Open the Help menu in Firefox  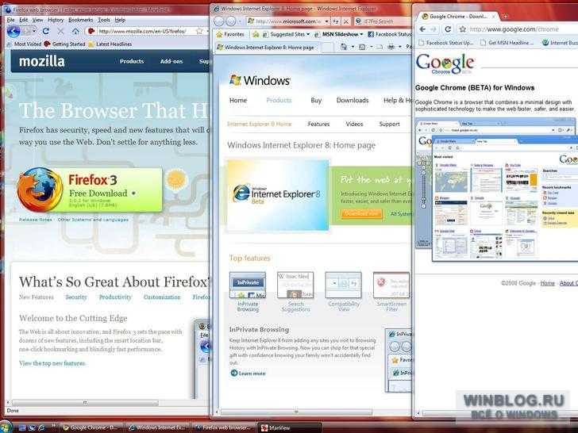coord(120,20)
